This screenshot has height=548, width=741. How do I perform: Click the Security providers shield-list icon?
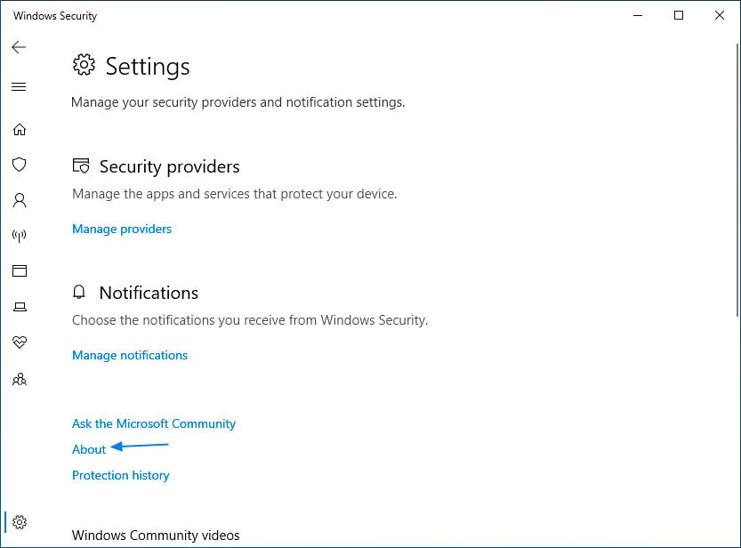point(80,165)
